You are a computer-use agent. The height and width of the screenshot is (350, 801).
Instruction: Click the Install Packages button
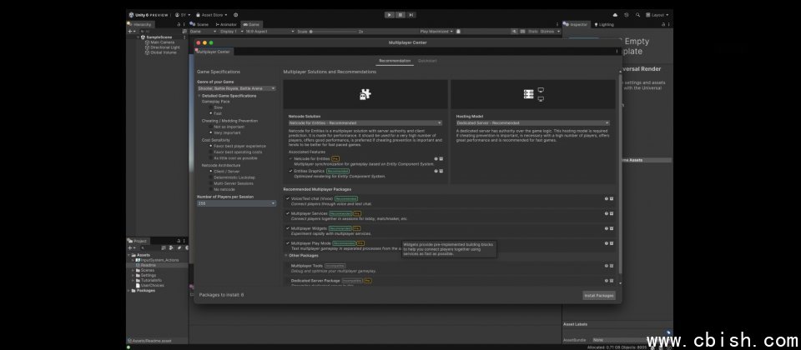(x=599, y=295)
